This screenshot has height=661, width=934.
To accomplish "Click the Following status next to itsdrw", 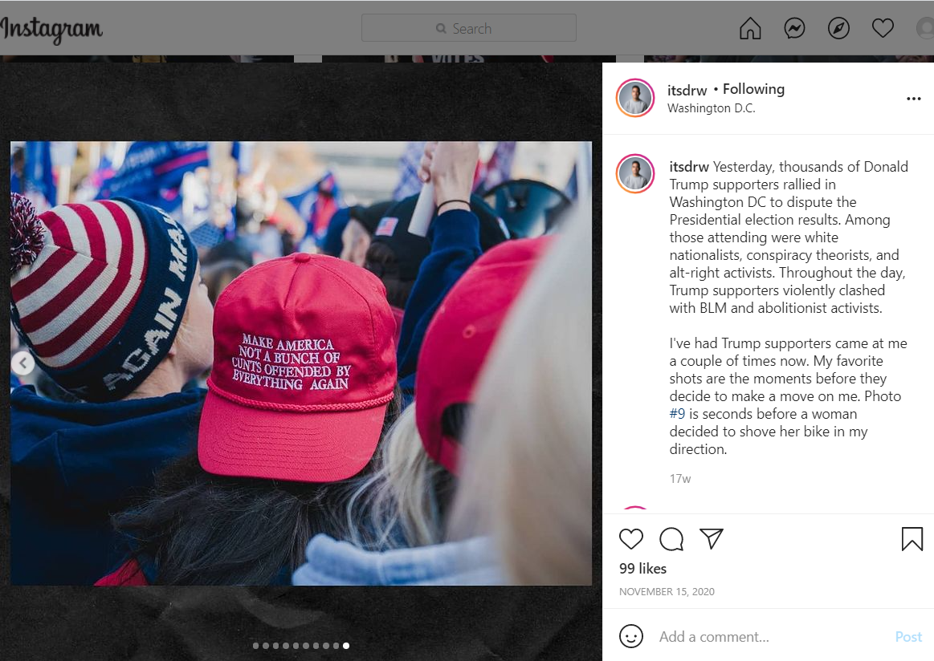I will (753, 89).
